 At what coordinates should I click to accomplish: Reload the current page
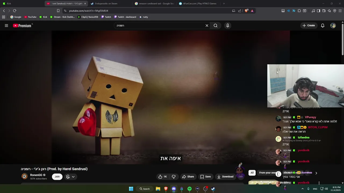click(x=15, y=11)
